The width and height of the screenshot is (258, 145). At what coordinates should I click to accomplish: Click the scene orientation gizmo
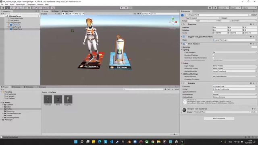(173, 21)
